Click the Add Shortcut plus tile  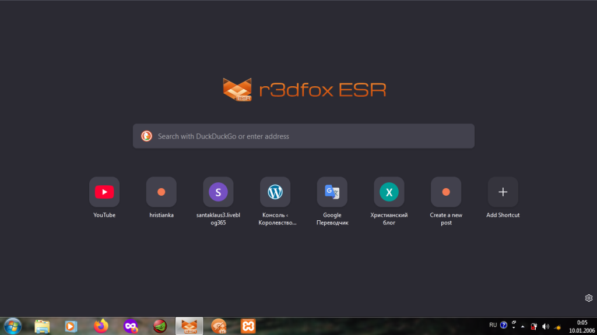tap(503, 192)
